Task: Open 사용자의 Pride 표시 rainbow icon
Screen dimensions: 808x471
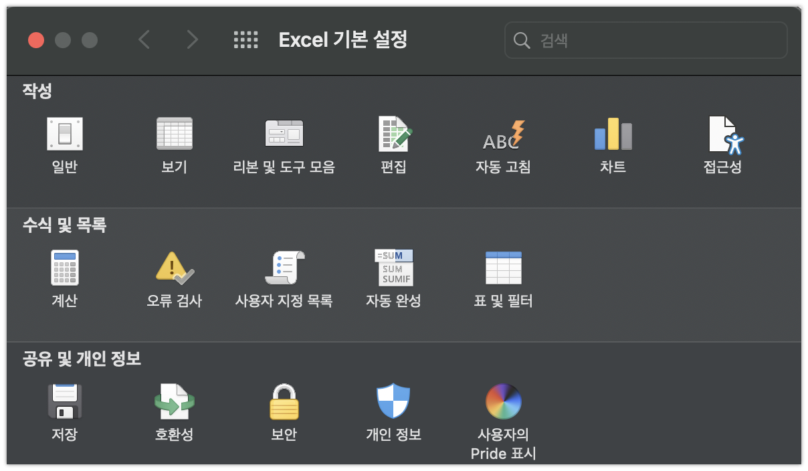Action: tap(503, 401)
